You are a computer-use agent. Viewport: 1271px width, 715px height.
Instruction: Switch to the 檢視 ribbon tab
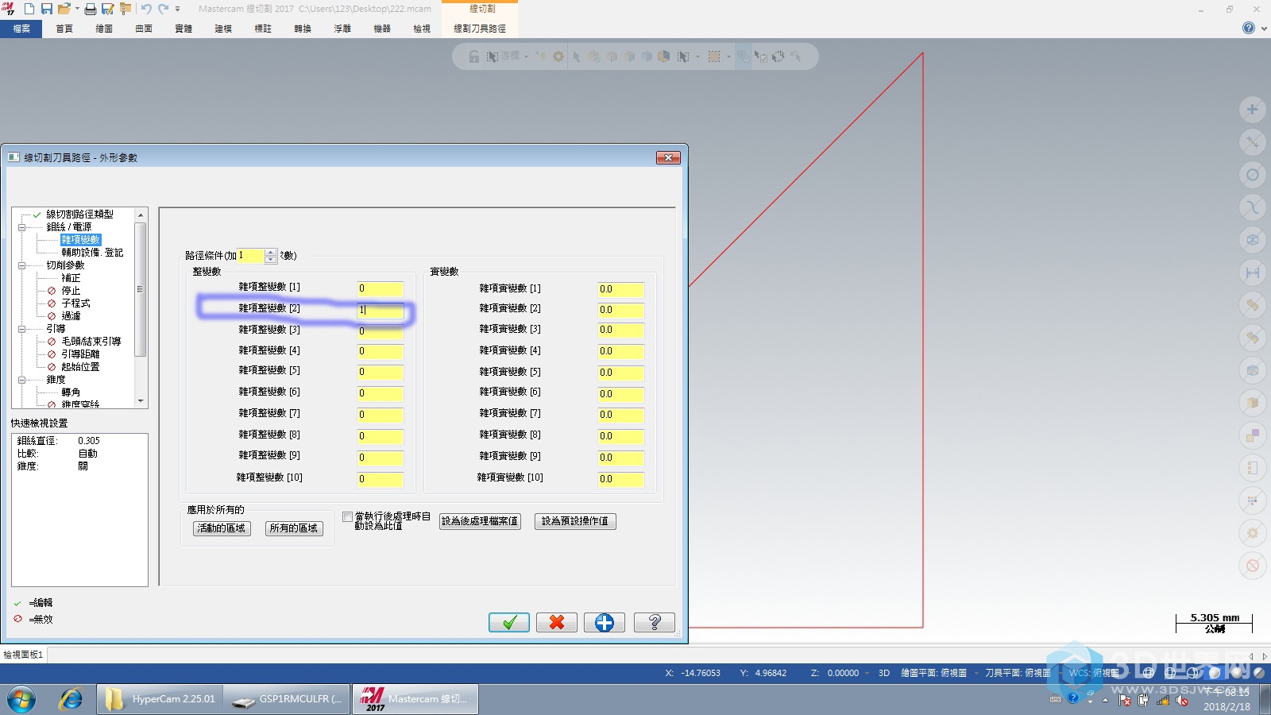[422, 29]
